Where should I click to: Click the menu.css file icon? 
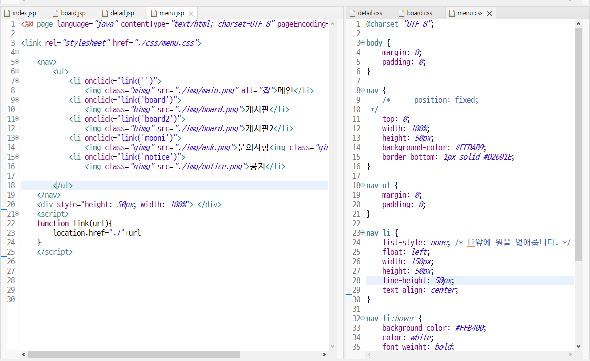(452, 13)
